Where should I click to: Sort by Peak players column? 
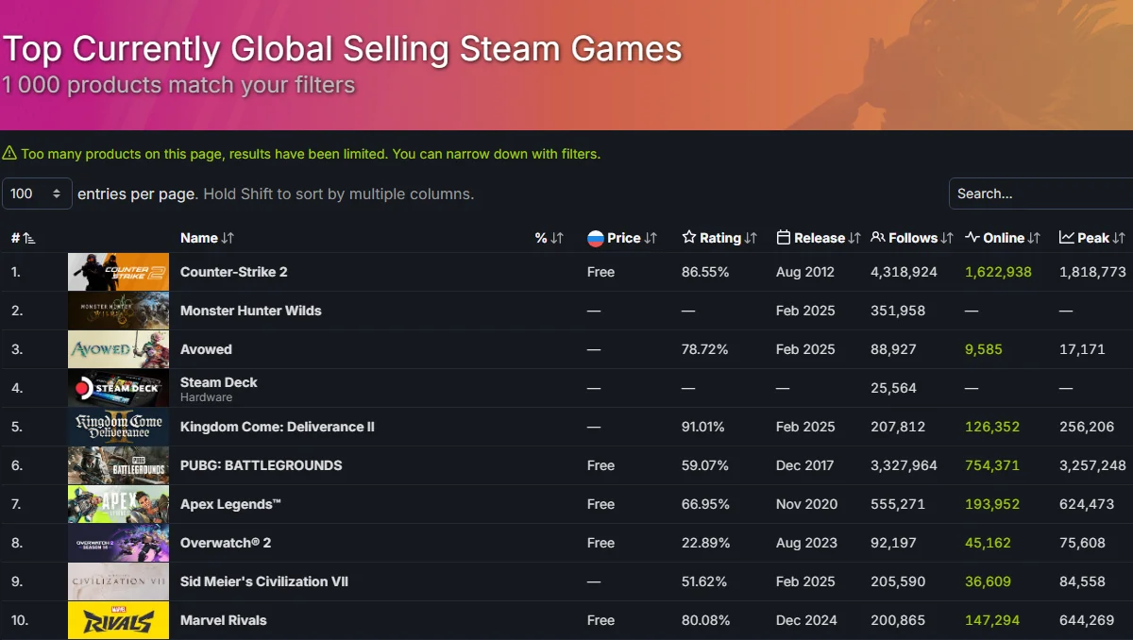1092,238
